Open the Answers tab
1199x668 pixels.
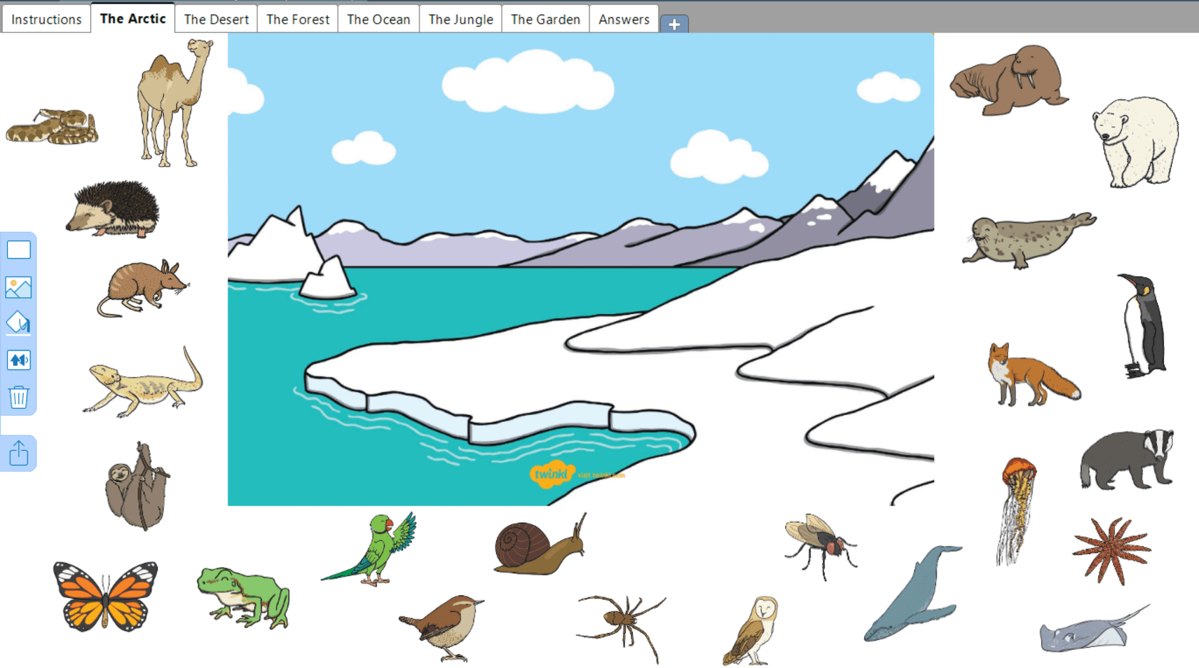pos(623,19)
